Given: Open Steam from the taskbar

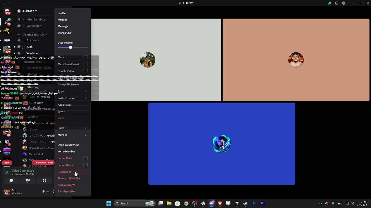Looking at the screenshot, I should pyautogui.click(x=245, y=203).
